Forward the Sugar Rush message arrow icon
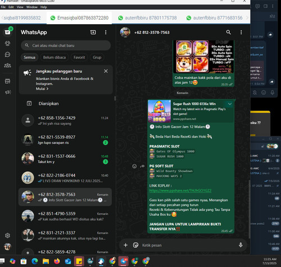Viewport: 281px width, 267px height. pyautogui.click(x=142, y=166)
